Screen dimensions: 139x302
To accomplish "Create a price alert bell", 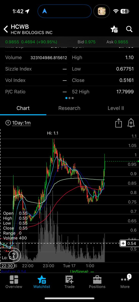I will (131, 123).
